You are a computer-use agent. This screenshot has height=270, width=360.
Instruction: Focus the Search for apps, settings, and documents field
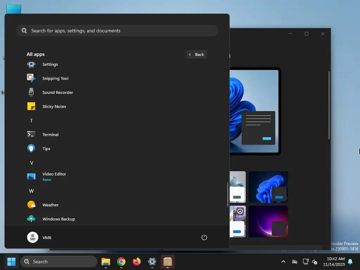[117, 31]
